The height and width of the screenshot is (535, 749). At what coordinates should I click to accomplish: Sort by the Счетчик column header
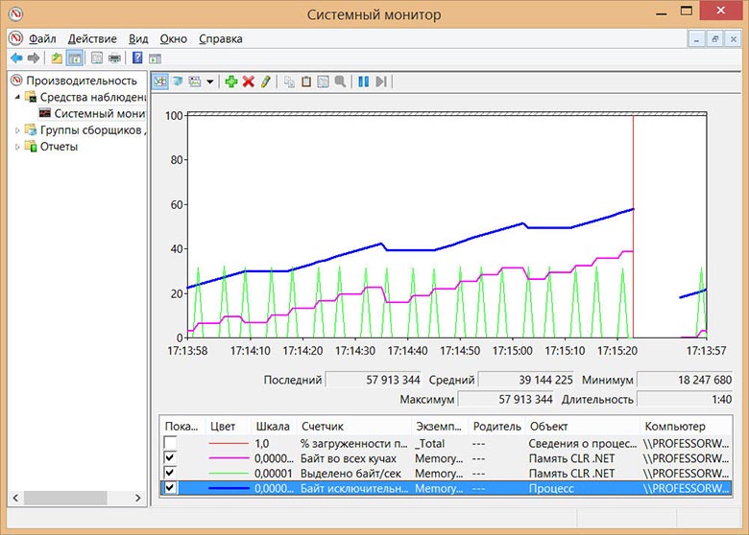coord(354,427)
